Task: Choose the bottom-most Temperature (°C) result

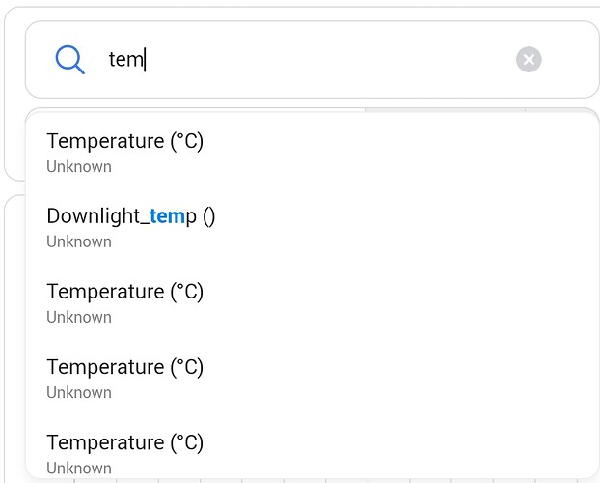Action: 124,442
